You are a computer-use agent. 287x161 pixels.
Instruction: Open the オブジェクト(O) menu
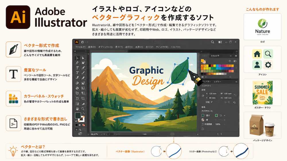coord(105,47)
